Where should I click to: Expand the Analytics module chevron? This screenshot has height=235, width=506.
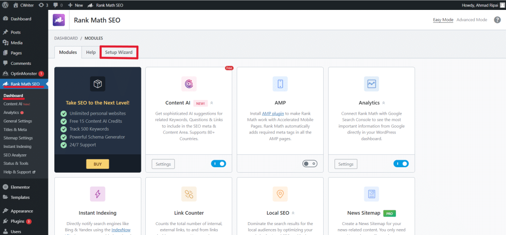click(383, 103)
